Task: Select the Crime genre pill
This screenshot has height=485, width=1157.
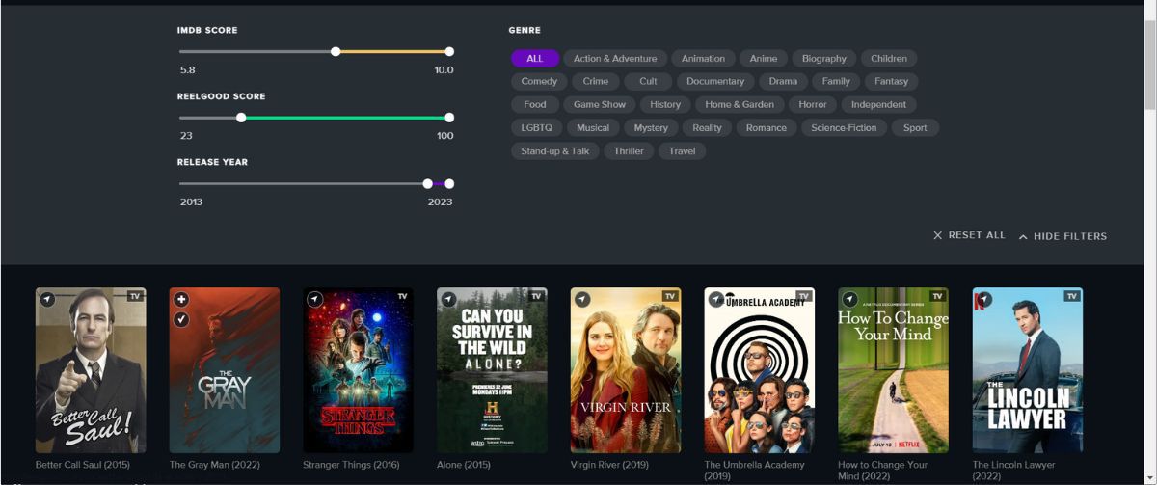Action: pos(596,82)
